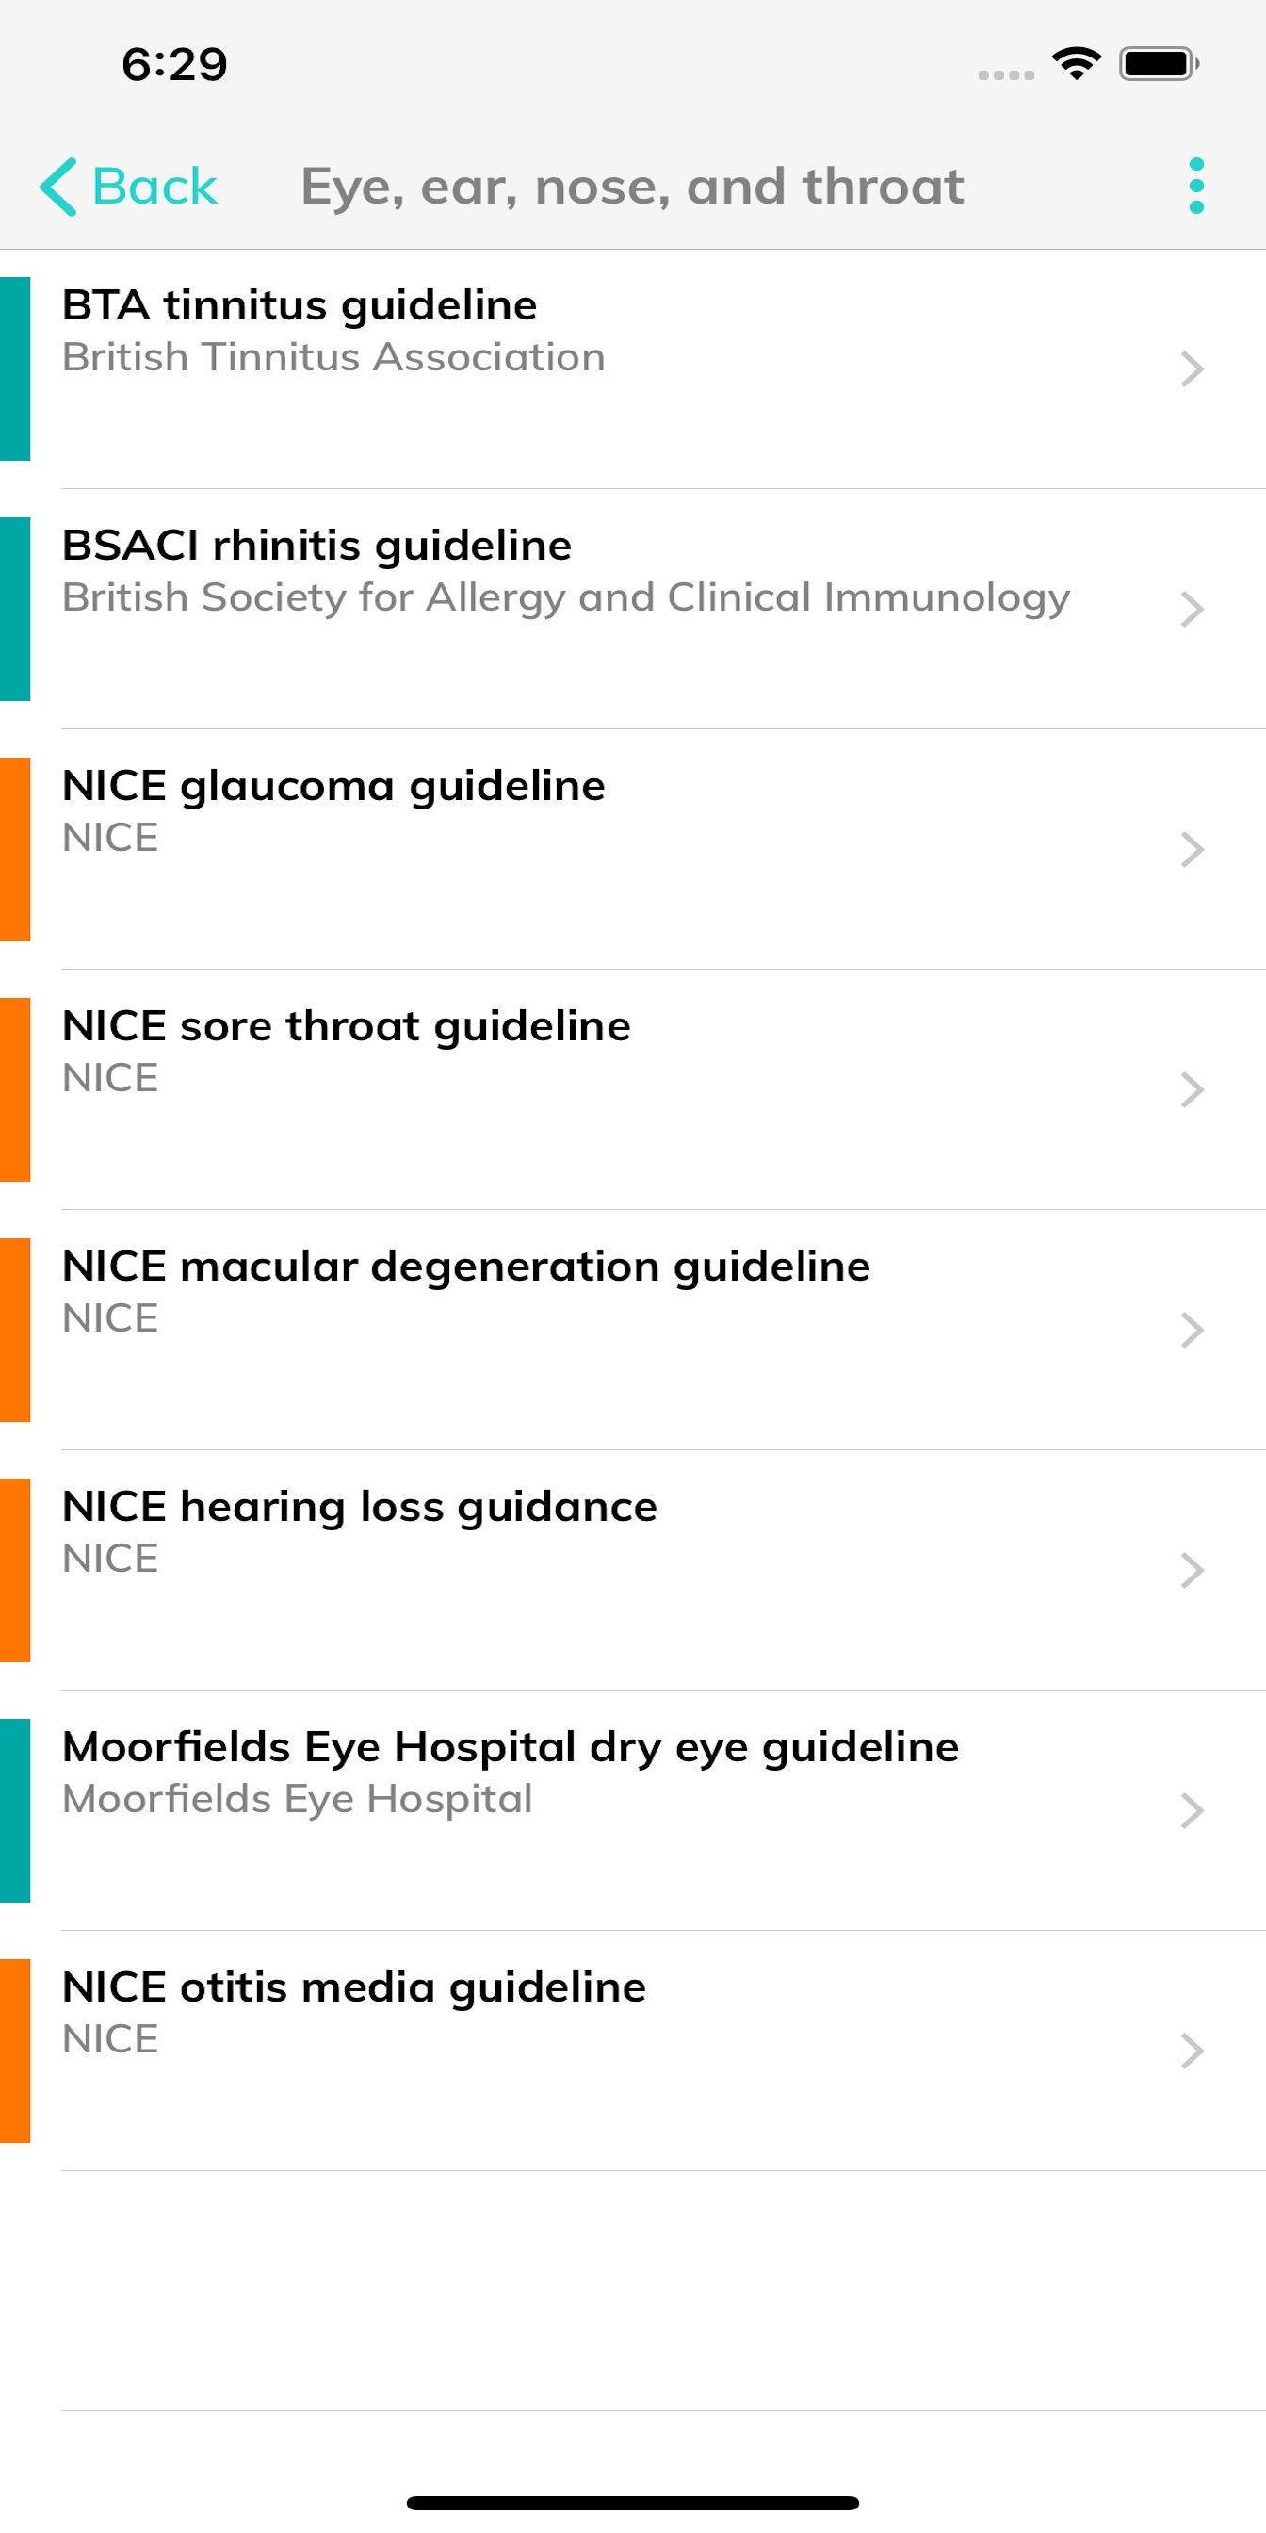Open chevron beside Moorfields dry eye guideline
The image size is (1266, 2533).
1192,1810
